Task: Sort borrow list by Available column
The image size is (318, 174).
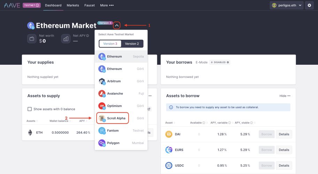Action: pos(199,122)
